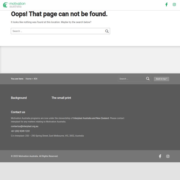Click the +61 (03) 9249 1231 phone number
This screenshot has width=180, height=180.
click(20, 131)
